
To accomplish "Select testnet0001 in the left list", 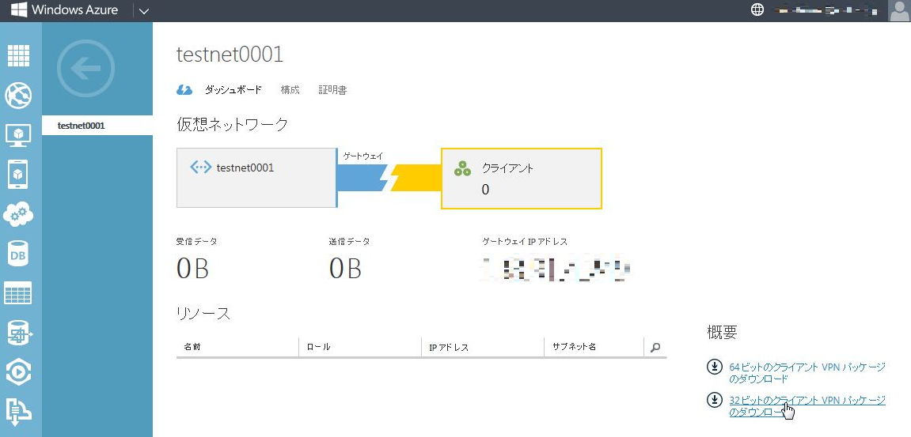I will 97,126.
